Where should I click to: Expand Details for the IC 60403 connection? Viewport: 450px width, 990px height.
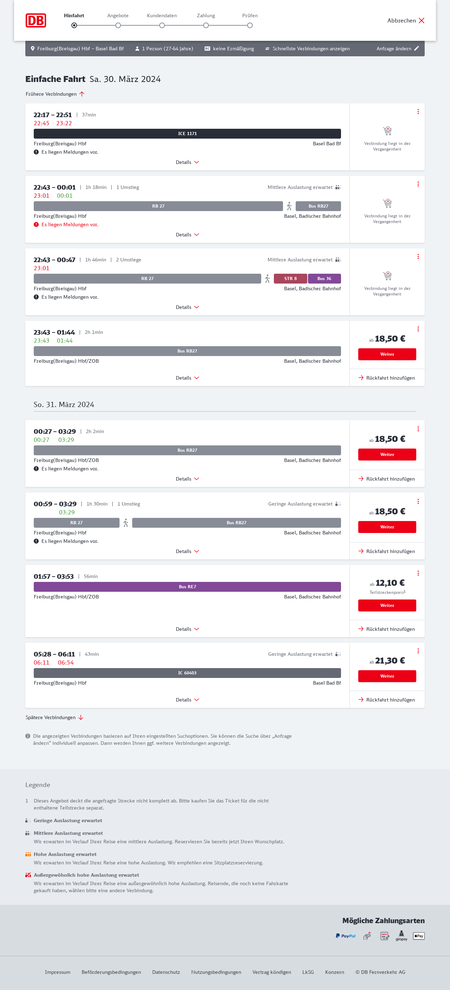pos(187,699)
